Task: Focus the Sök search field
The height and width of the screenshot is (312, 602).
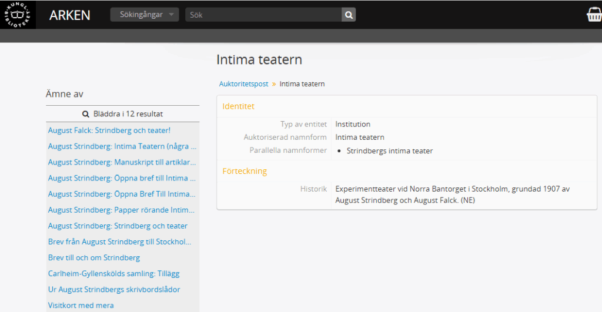Action: click(x=263, y=15)
